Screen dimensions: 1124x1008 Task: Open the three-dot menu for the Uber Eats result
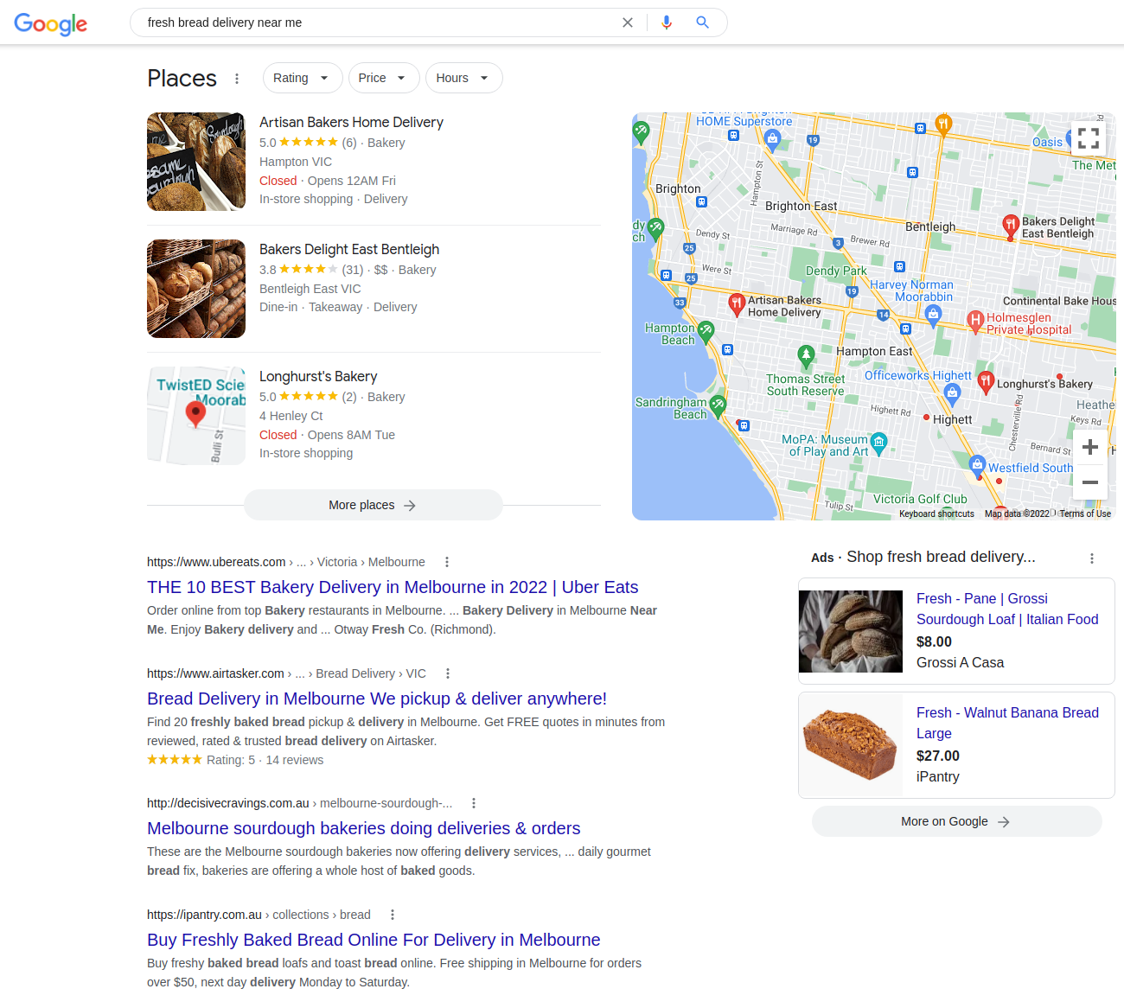pos(447,561)
